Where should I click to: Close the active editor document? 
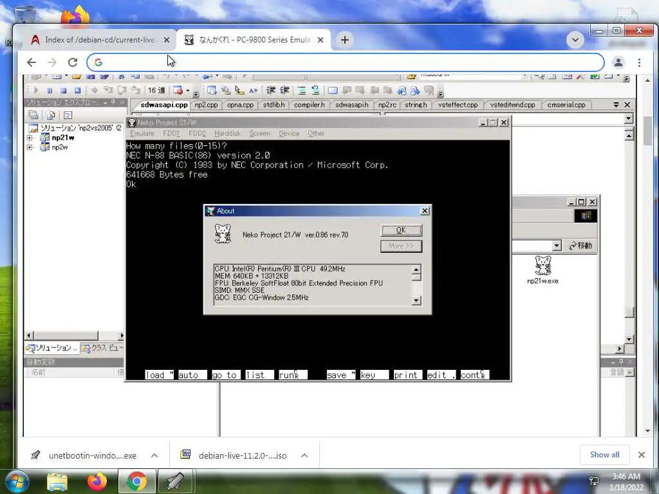(x=627, y=105)
